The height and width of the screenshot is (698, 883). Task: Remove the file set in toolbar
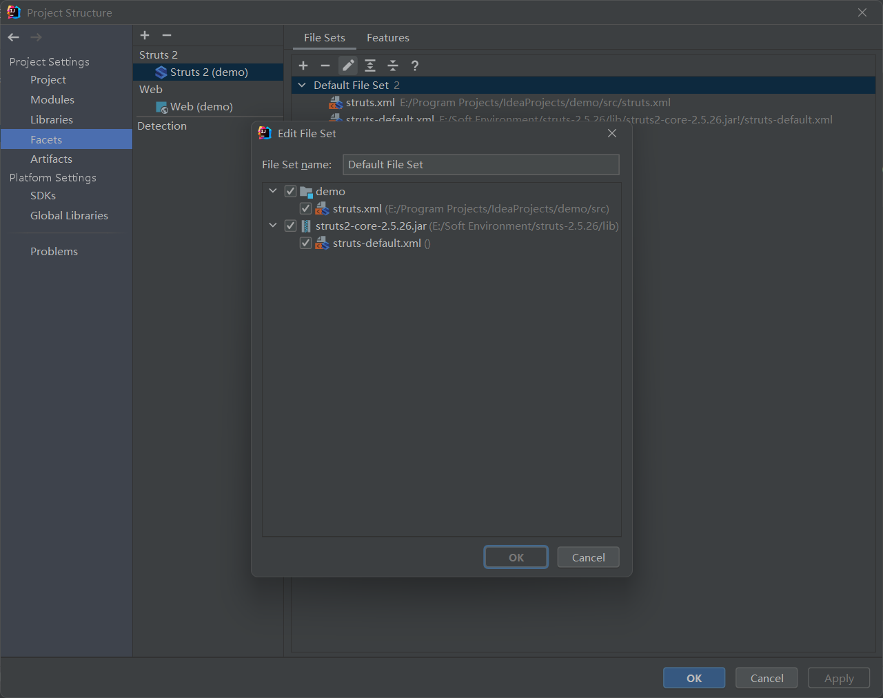325,66
